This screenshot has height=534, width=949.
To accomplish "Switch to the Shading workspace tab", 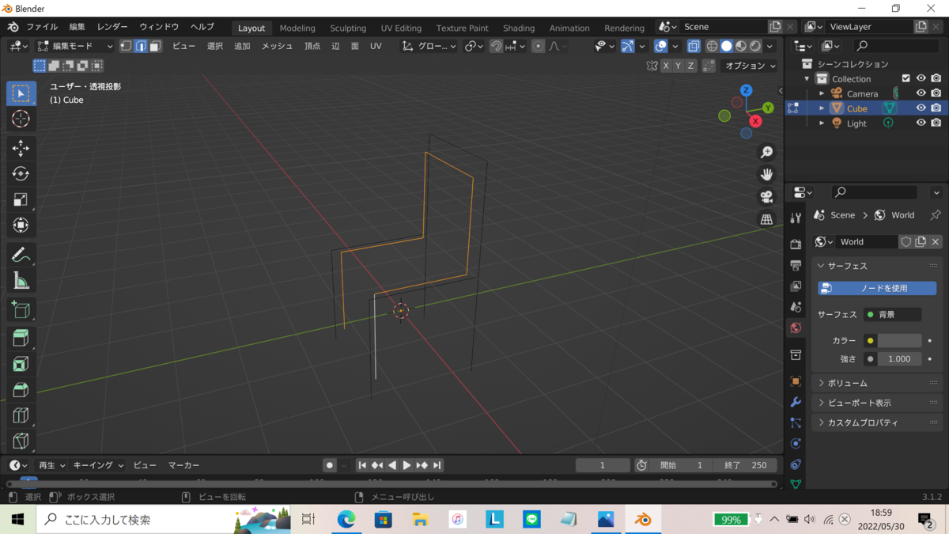I will (519, 28).
